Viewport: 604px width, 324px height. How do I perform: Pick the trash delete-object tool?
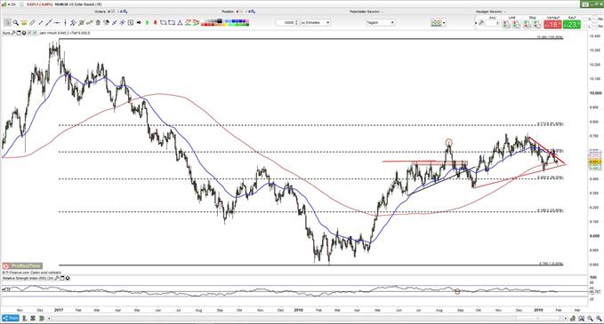[x=98, y=23]
